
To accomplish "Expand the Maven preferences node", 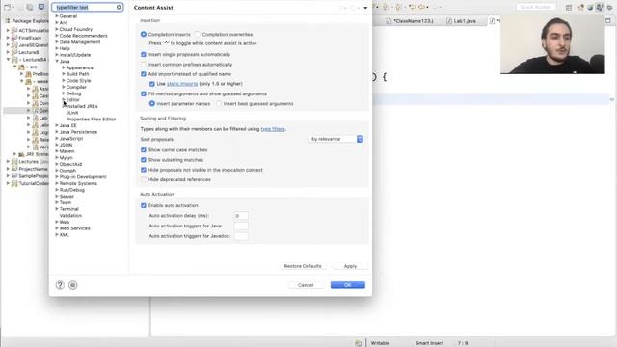I will 57,151.
